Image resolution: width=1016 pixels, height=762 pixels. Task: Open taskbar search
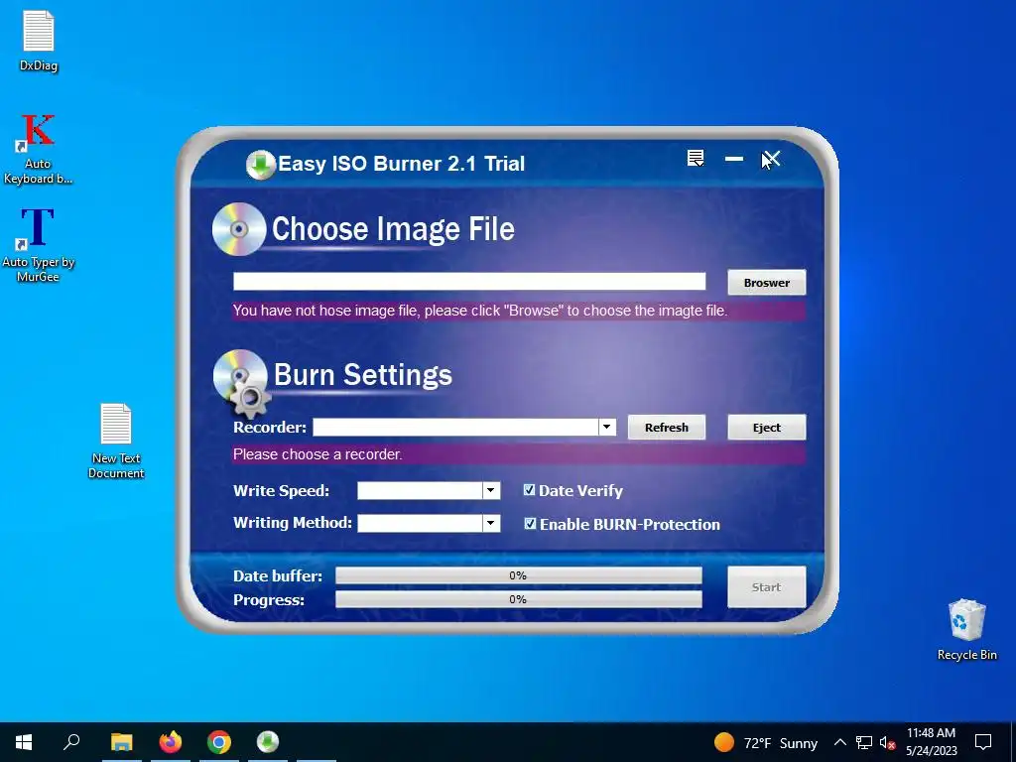pyautogui.click(x=71, y=742)
